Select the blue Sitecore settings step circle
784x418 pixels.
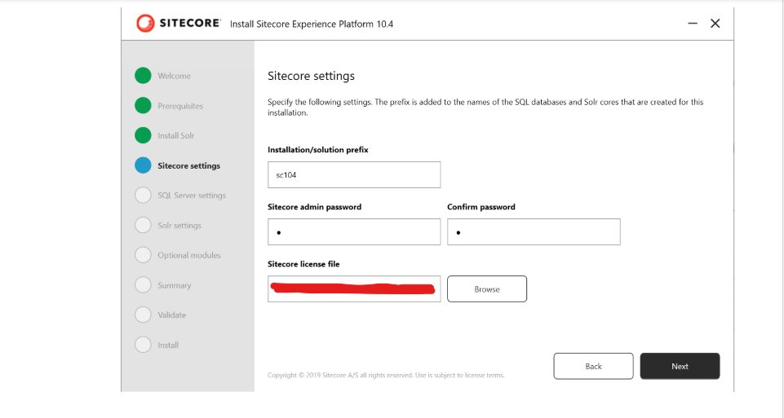143,165
